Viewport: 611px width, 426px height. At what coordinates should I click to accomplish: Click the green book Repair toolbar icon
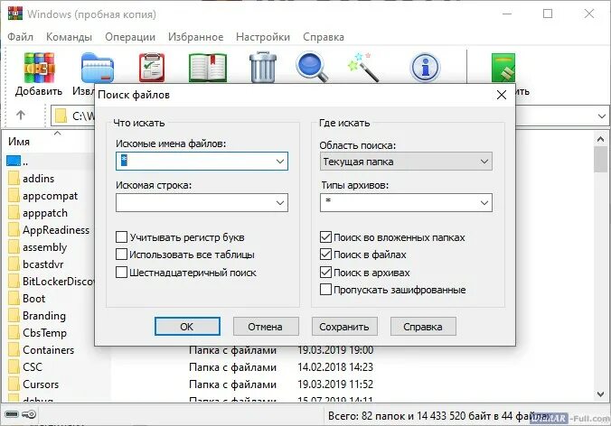click(503, 68)
